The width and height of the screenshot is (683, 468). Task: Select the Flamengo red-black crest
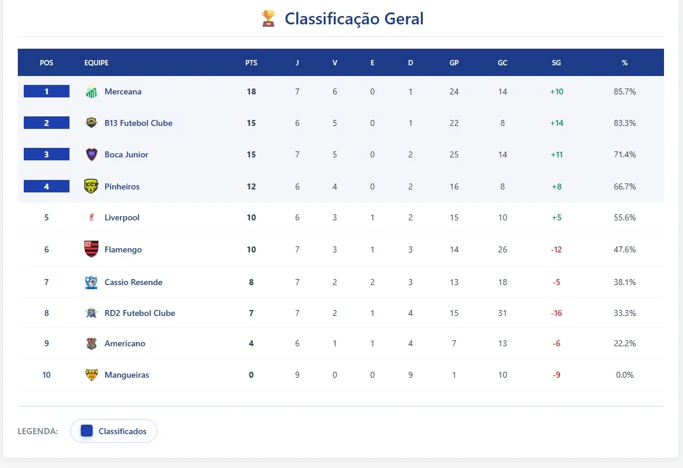tap(91, 249)
